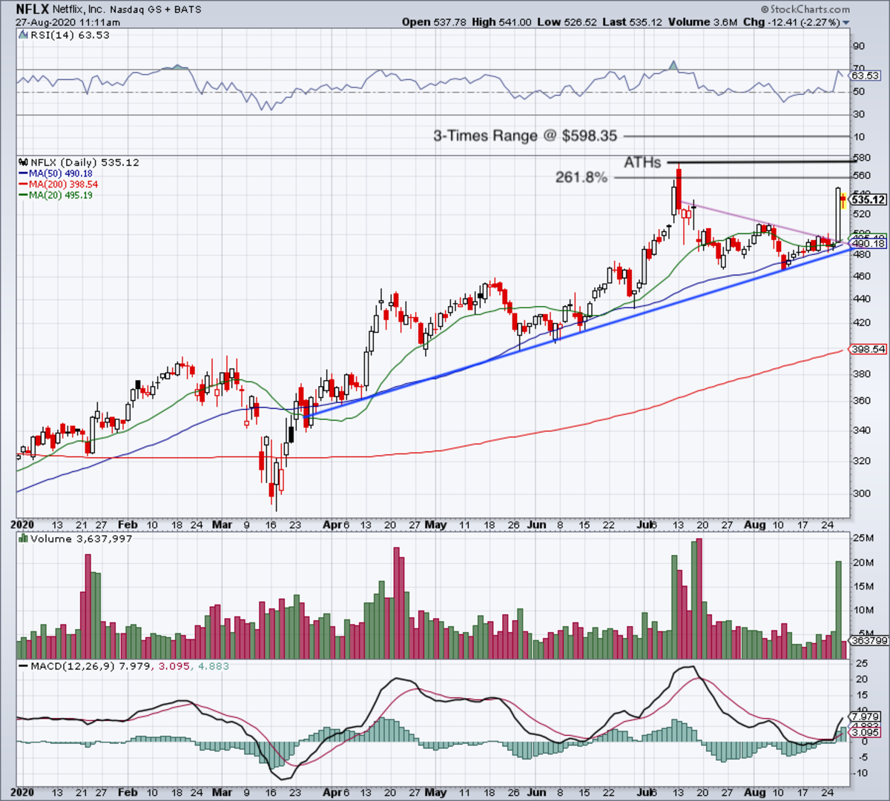This screenshot has width=890, height=801.
Task: Click the NFLX (Daily) 535.12 legend entry
Action: click(84, 162)
